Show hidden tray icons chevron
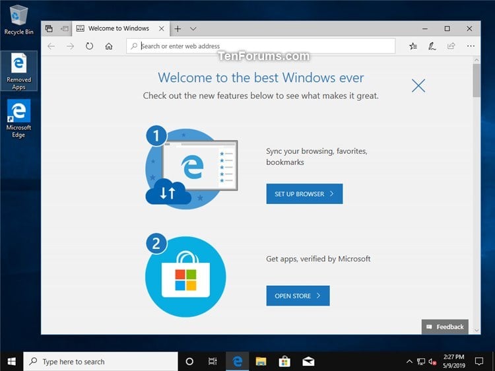This screenshot has width=495, height=371. tap(409, 362)
